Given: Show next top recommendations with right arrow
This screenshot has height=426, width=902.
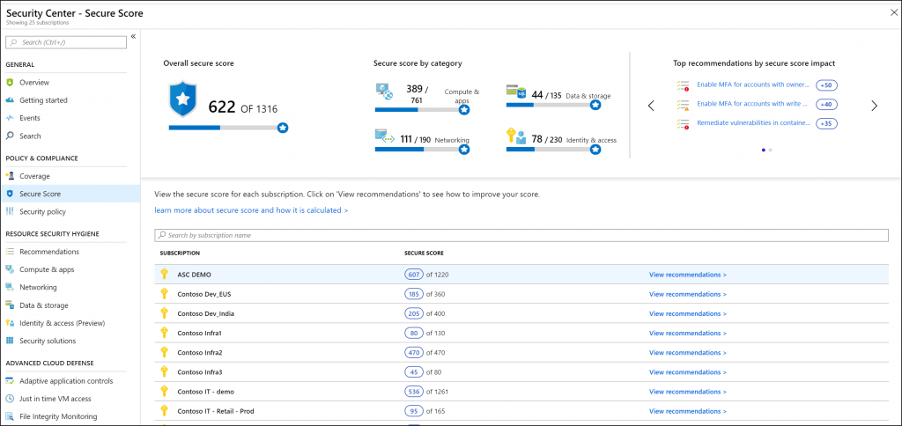Looking at the screenshot, I should 875,106.
